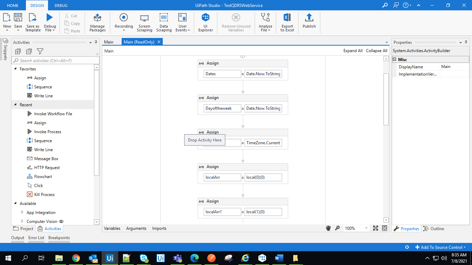
Task: Click the DisplayName value Main
Action: [454, 67]
